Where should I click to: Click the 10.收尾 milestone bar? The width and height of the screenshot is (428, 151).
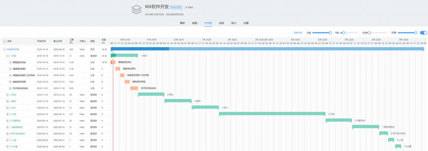(x=398, y=146)
